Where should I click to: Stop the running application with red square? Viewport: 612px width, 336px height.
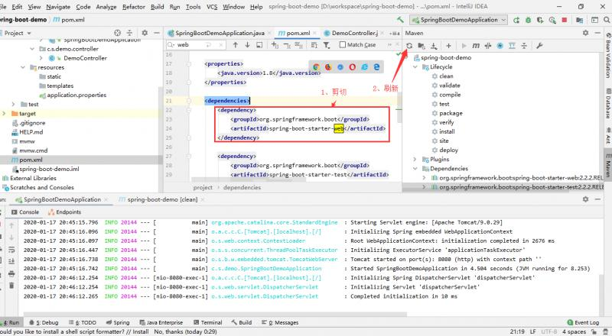[565, 20]
